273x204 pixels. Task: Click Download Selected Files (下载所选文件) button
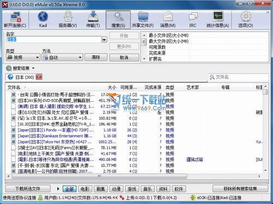point(28,189)
